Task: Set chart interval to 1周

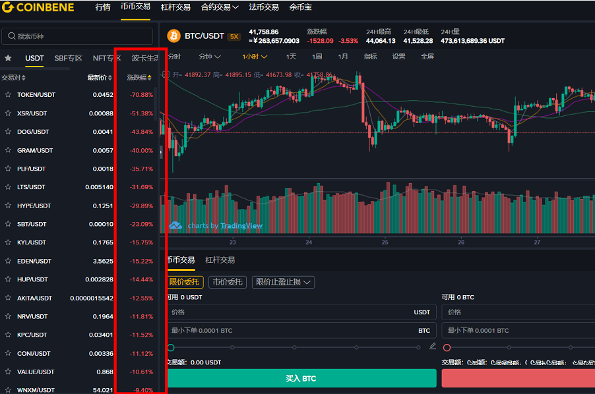Action: [317, 57]
